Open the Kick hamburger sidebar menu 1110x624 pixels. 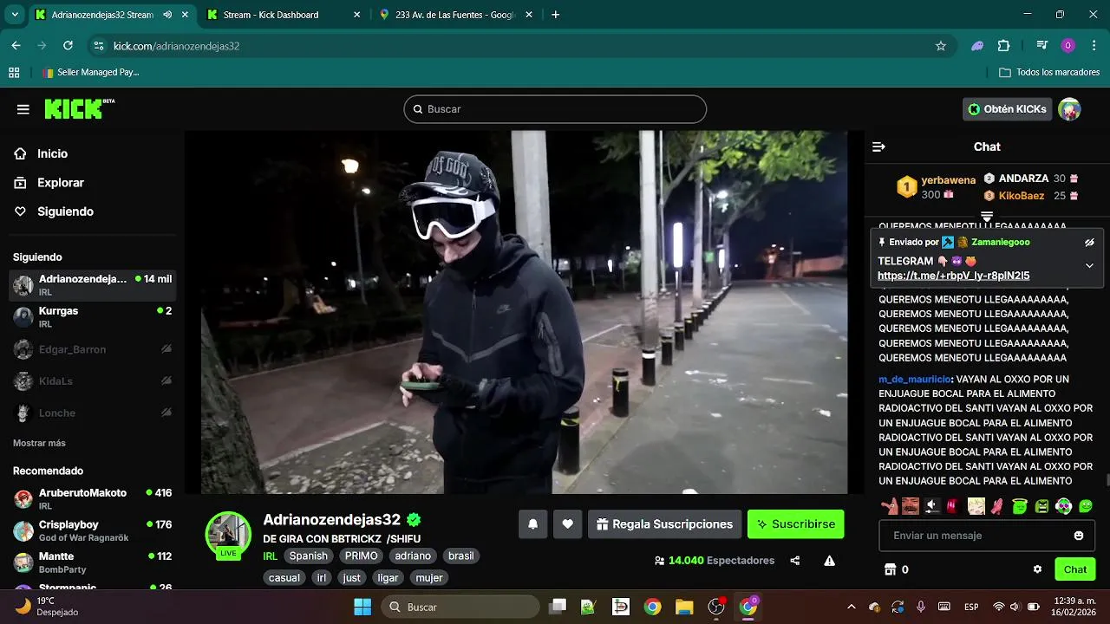(23, 109)
